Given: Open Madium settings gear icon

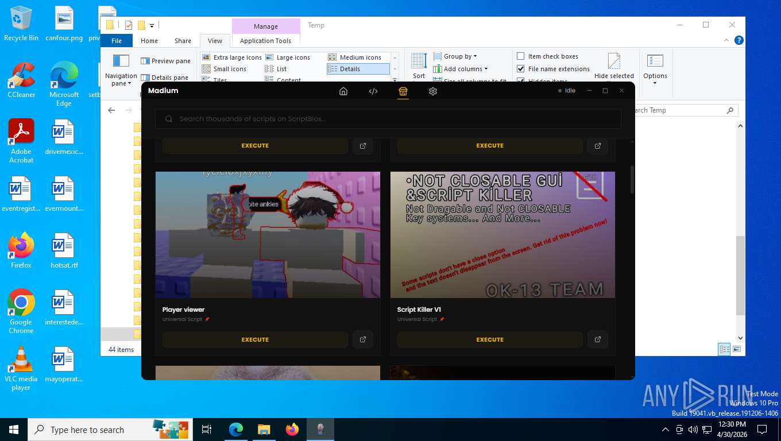Looking at the screenshot, I should [x=433, y=91].
